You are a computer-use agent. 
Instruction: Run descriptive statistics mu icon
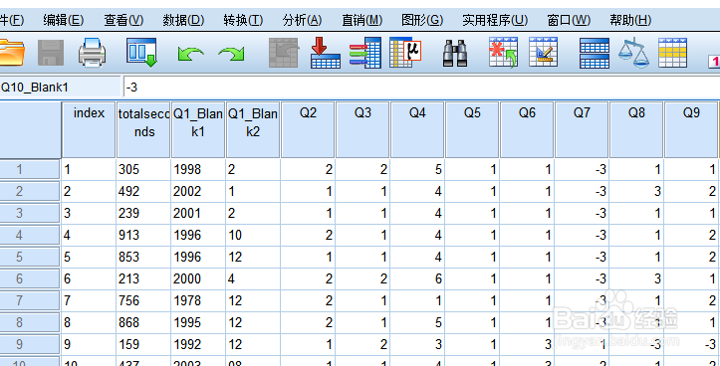tap(405, 53)
